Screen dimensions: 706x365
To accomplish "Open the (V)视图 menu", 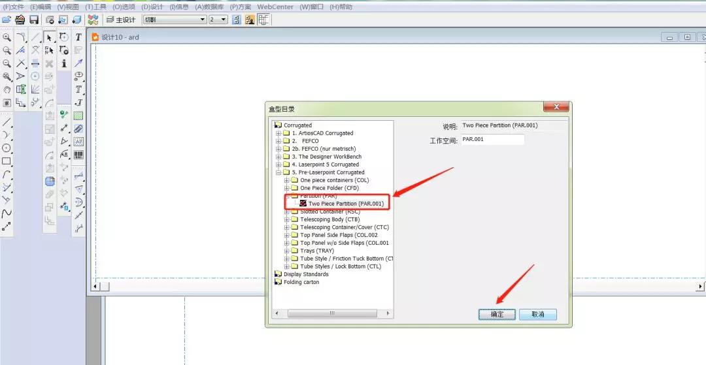I will pyautogui.click(x=68, y=7).
